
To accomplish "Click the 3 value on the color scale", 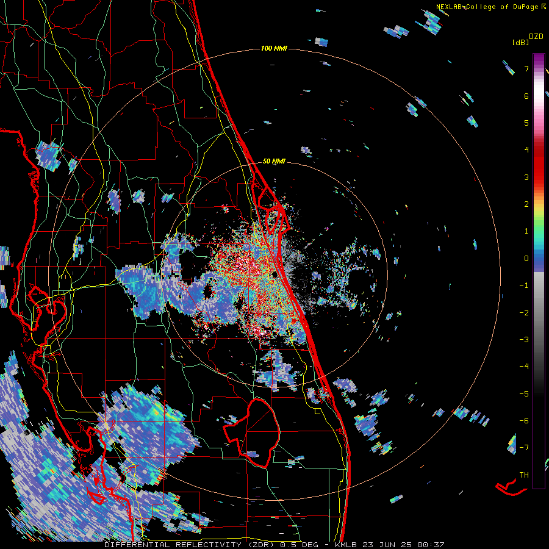I will (x=526, y=177).
